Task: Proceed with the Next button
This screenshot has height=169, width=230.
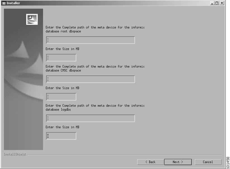Action: tap(178, 162)
